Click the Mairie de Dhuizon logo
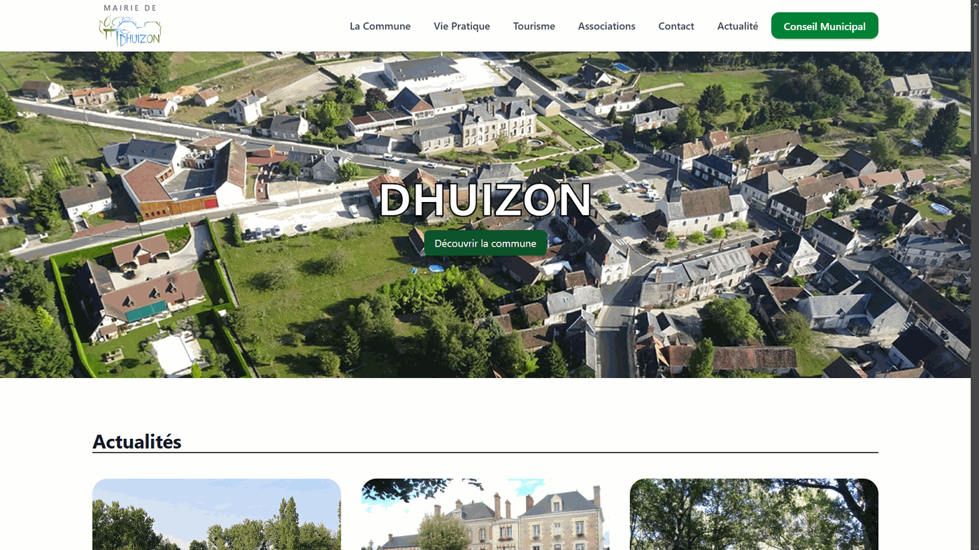 tap(131, 26)
